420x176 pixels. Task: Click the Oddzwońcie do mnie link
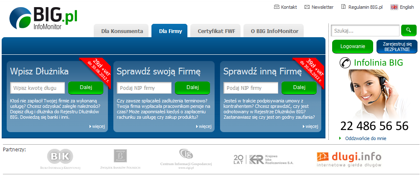pyautogui.click(x=366, y=138)
